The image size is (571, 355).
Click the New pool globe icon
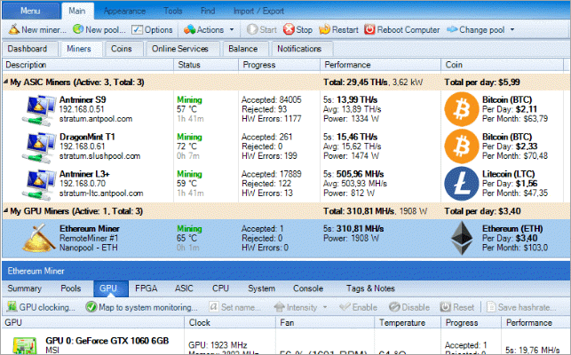[78, 29]
